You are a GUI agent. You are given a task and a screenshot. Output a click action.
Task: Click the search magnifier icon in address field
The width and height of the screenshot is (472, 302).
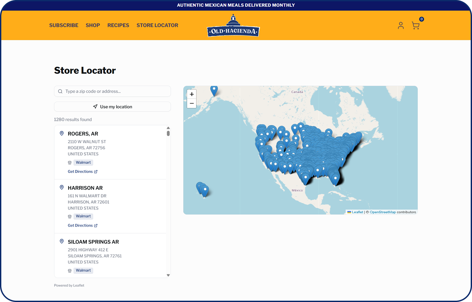point(60,92)
